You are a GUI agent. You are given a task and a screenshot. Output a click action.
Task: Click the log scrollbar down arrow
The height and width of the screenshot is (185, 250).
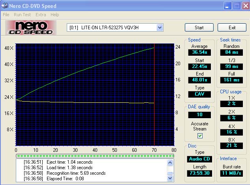(x=170, y=178)
